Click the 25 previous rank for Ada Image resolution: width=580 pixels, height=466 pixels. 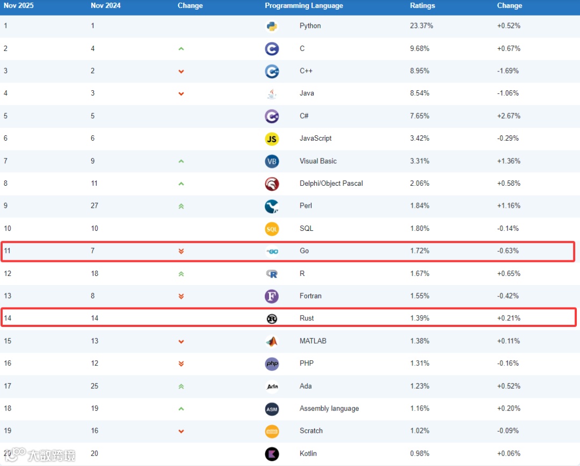tap(95, 386)
